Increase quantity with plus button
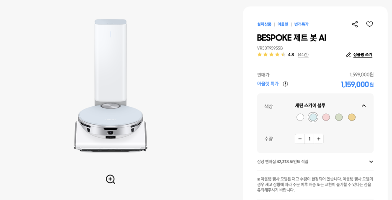Viewport: 392px width, 200px height. click(319, 139)
